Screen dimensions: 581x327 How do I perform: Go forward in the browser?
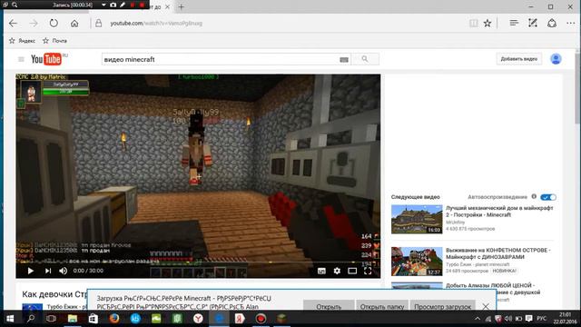coord(34,24)
